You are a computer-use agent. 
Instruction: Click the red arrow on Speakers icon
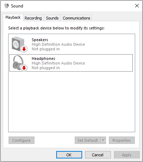click(x=24, y=49)
